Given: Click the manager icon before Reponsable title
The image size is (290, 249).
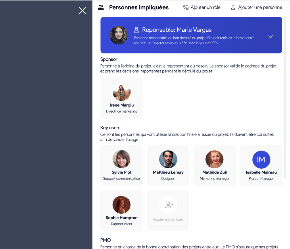Looking at the screenshot, I should click(x=137, y=30).
